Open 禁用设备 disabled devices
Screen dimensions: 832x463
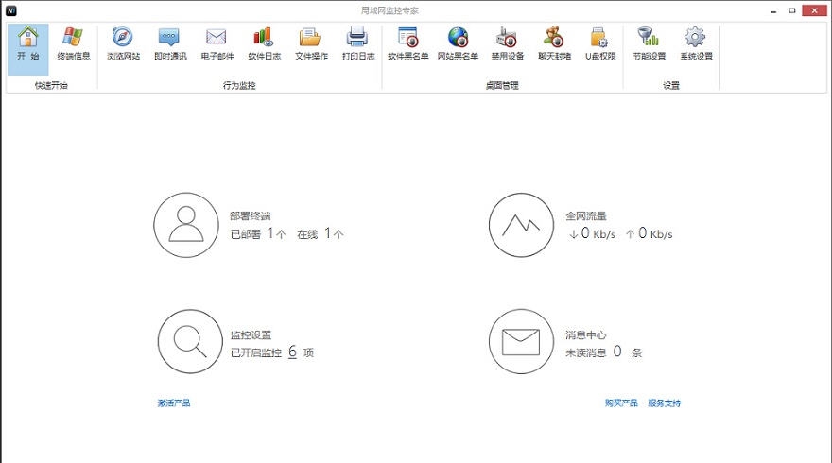[x=508, y=44]
